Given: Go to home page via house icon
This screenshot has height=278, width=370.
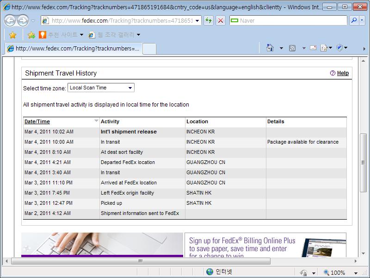Looking at the screenshot, I should 270,48.
